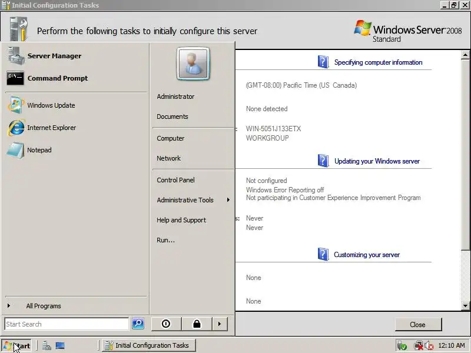This screenshot has height=353, width=471.
Task: Click Show Desktop quick launch icon
Action: [60, 346]
